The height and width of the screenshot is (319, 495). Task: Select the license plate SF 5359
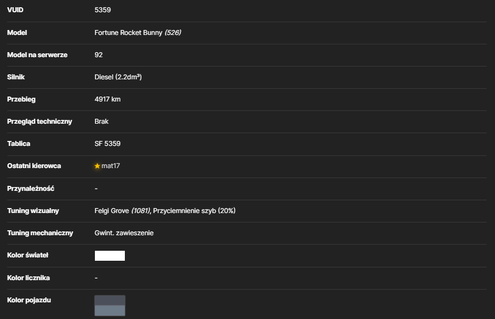(107, 144)
